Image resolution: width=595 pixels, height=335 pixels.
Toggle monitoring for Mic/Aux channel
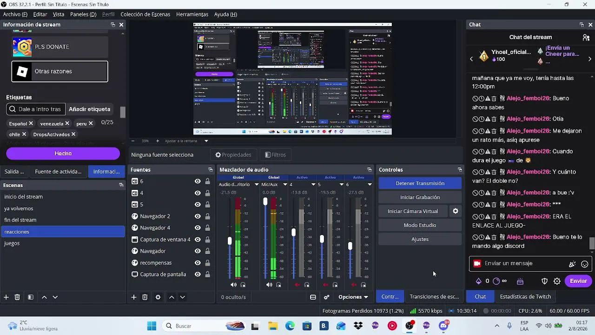coord(279,285)
